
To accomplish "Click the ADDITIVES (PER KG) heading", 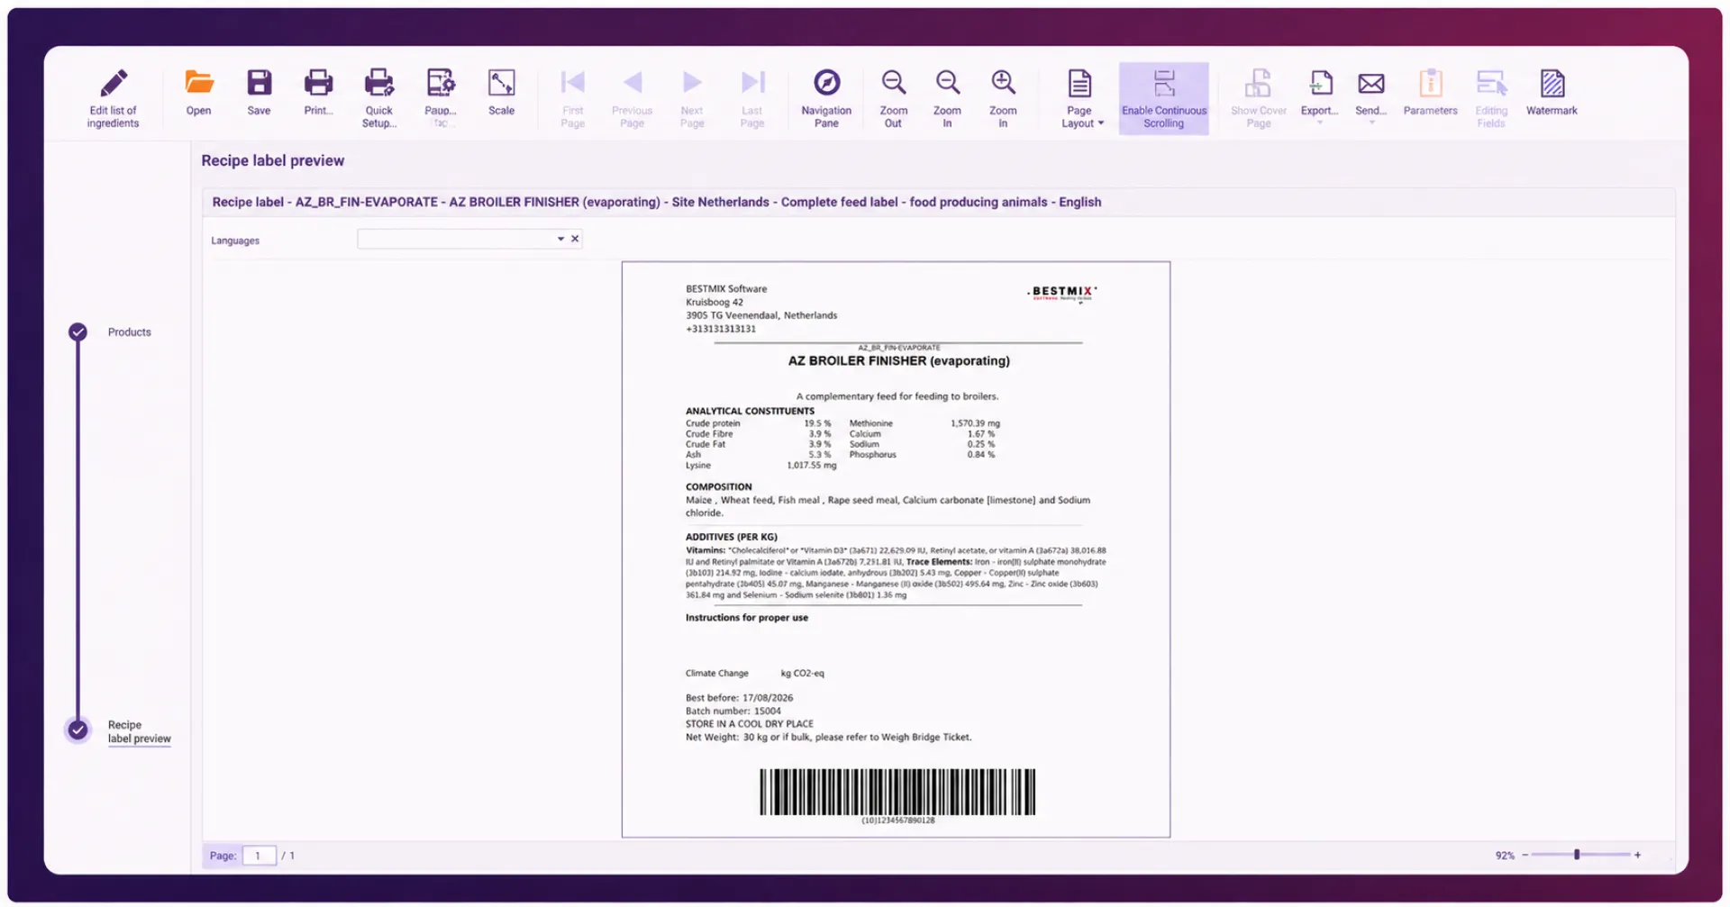I will [731, 537].
